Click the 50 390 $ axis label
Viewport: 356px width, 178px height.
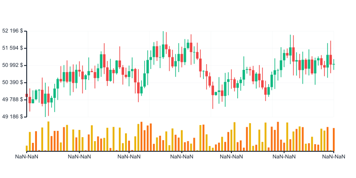[x=13, y=82]
